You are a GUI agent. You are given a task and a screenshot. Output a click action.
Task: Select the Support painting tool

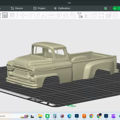pyautogui.click(x=66, y=15)
